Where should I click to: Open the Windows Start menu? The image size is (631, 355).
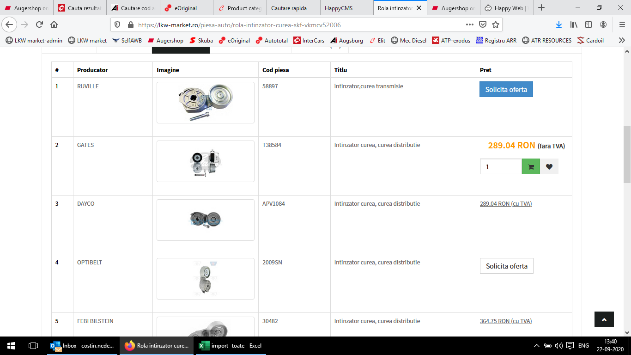click(11, 346)
